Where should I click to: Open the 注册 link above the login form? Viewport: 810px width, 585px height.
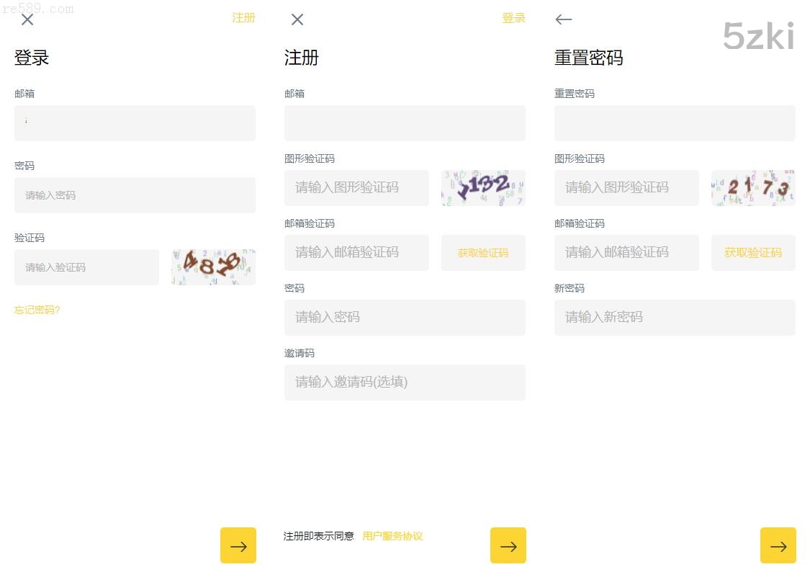pyautogui.click(x=244, y=18)
